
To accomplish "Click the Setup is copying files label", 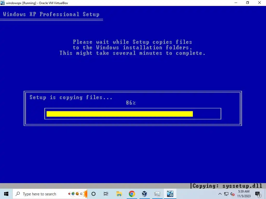I will [71, 97].
